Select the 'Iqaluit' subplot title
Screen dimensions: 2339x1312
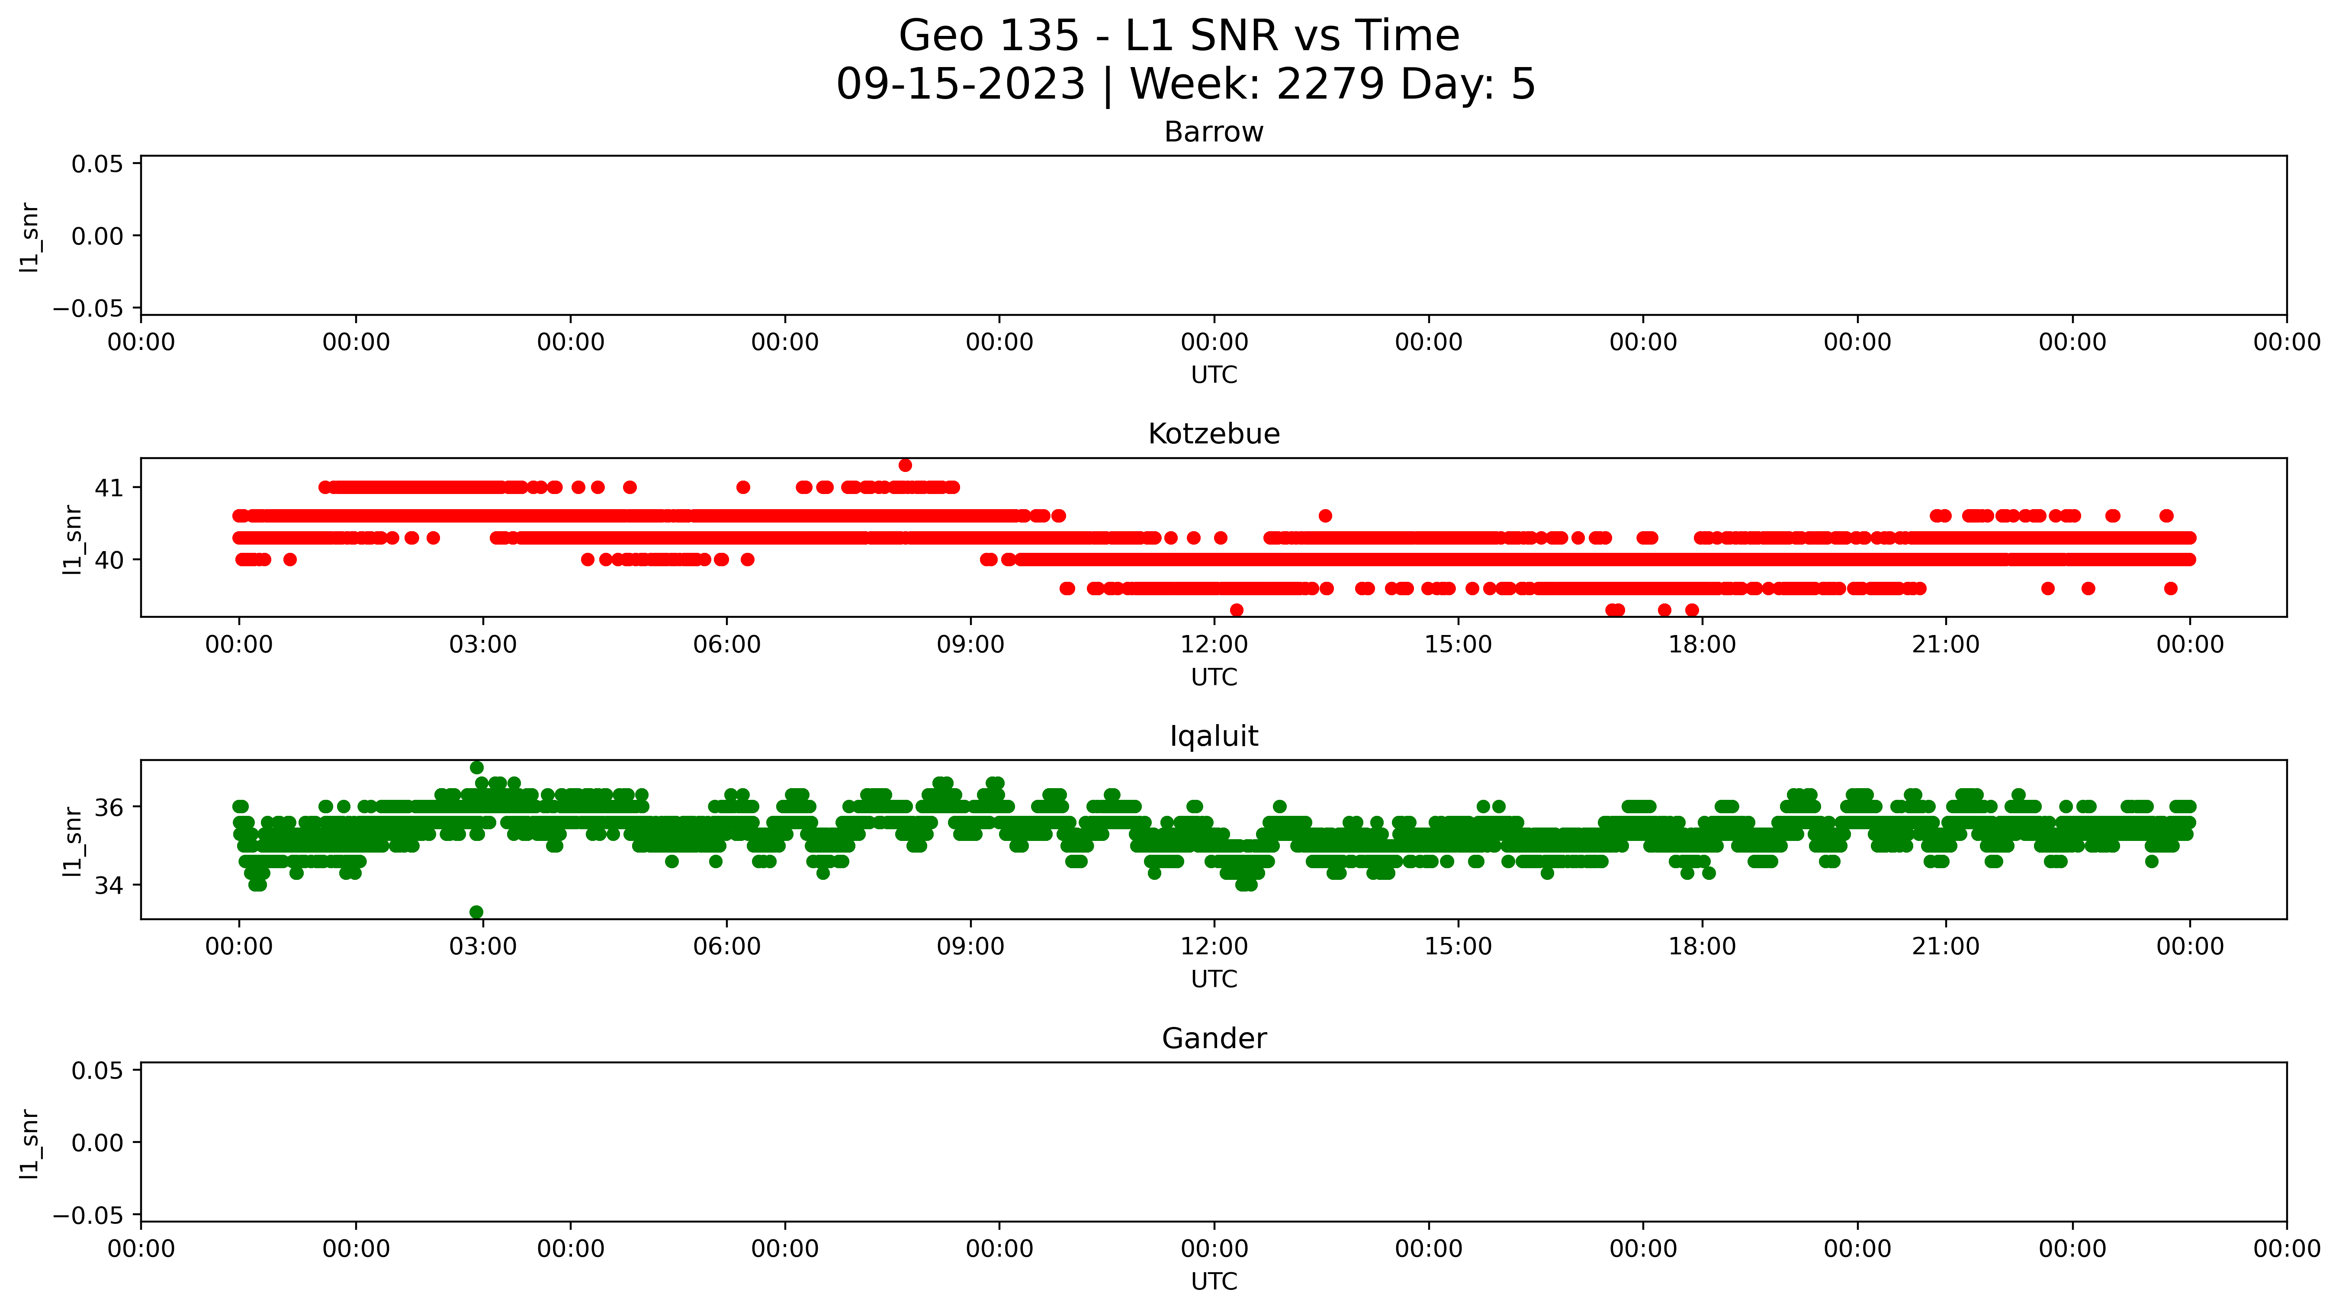click(1214, 736)
